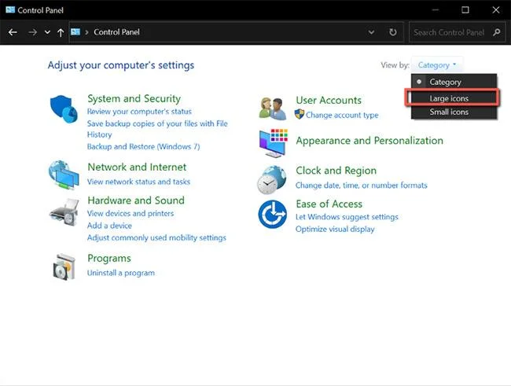Click Add a device link
511x386 pixels.
pos(109,226)
